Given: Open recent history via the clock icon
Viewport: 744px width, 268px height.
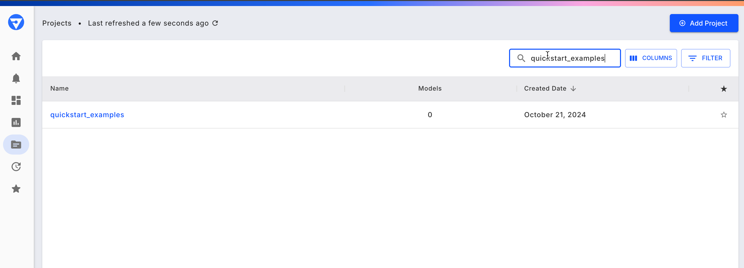Looking at the screenshot, I should [16, 167].
